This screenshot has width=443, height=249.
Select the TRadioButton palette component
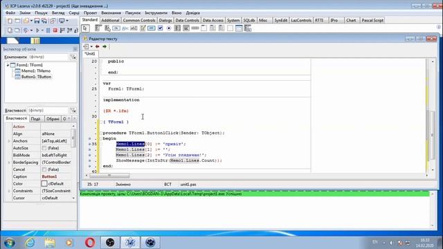tap(169, 28)
